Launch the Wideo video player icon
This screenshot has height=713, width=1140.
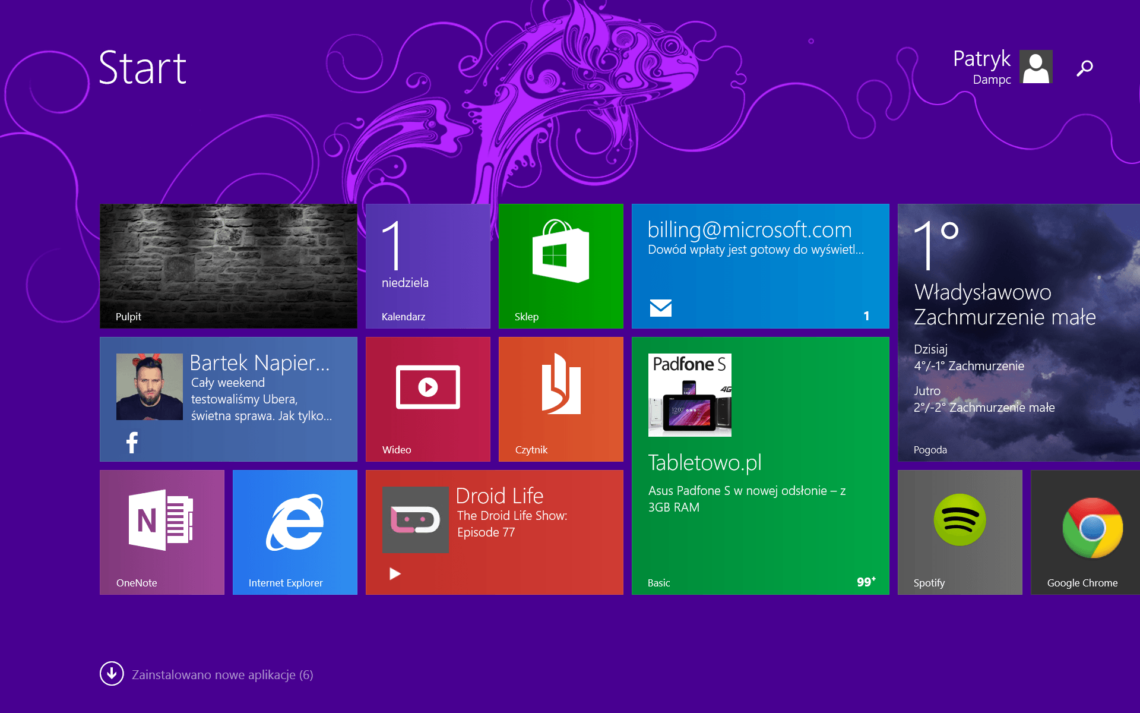point(428,387)
